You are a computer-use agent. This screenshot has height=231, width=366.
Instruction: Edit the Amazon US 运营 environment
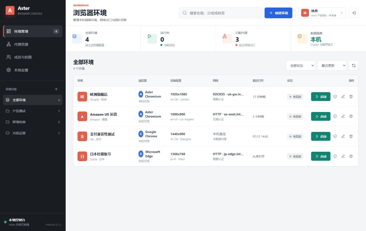click(343, 116)
